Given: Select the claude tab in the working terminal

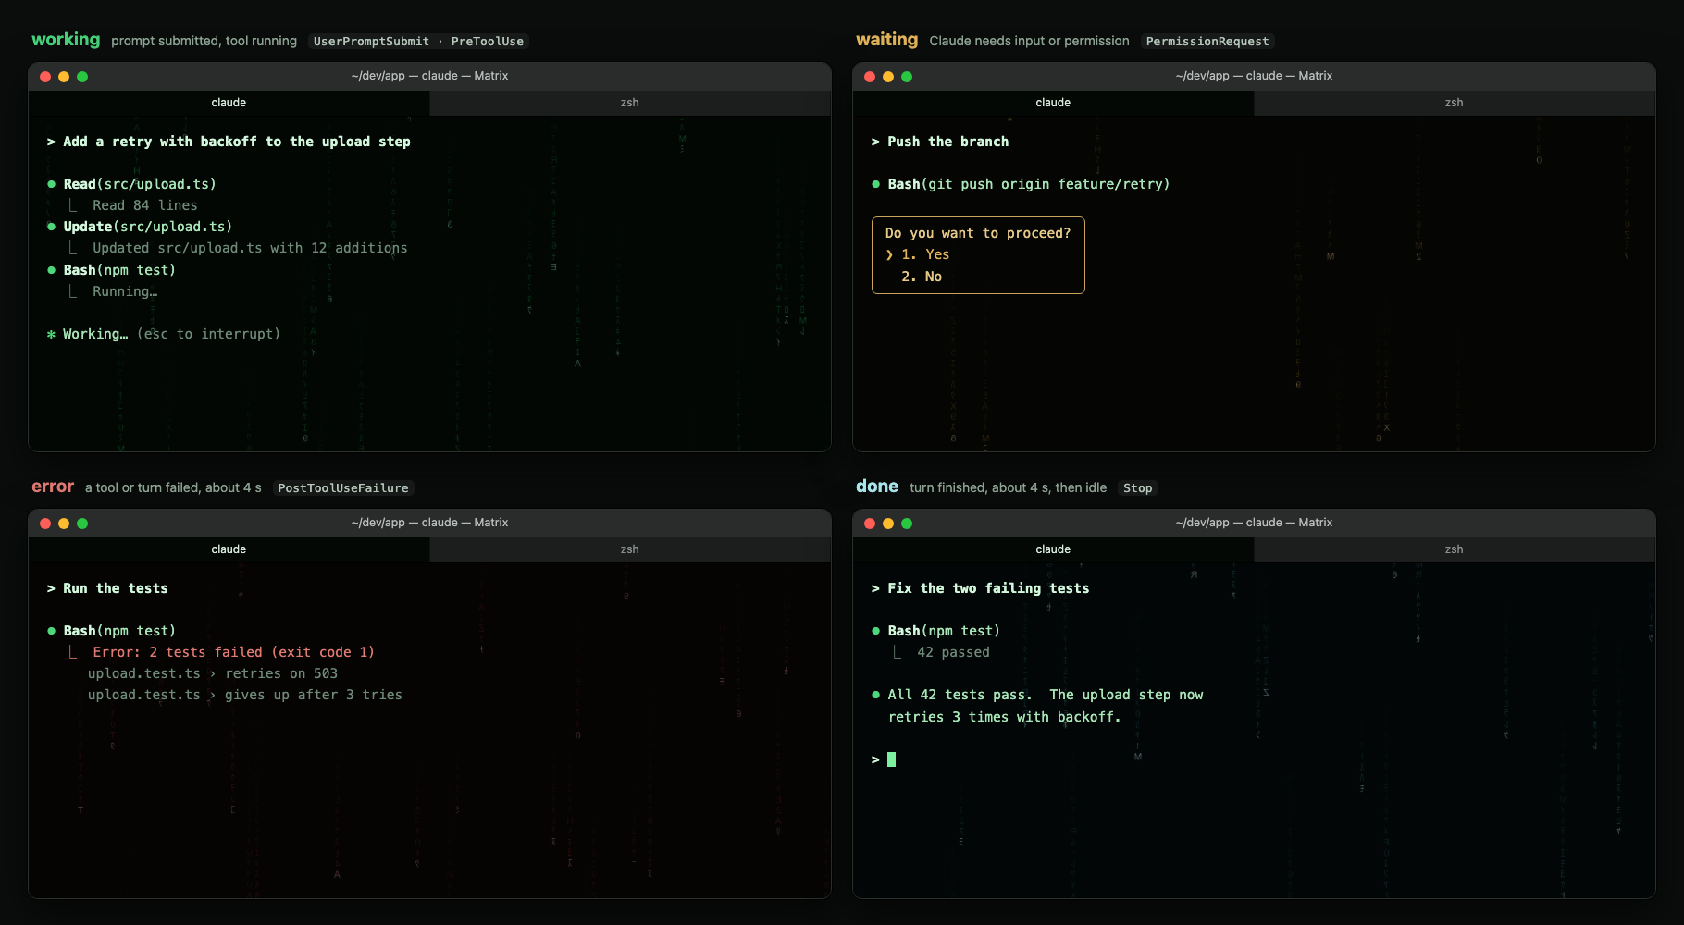Looking at the screenshot, I should pos(229,103).
